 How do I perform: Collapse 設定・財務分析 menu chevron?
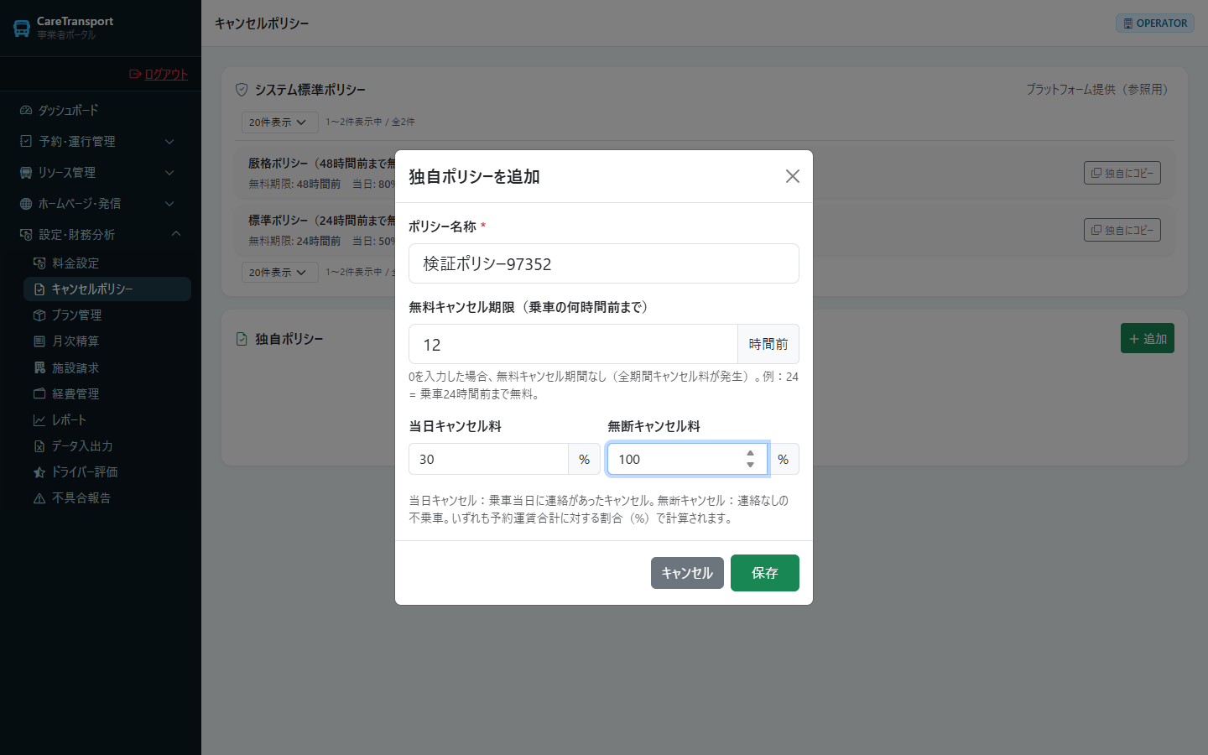(176, 234)
